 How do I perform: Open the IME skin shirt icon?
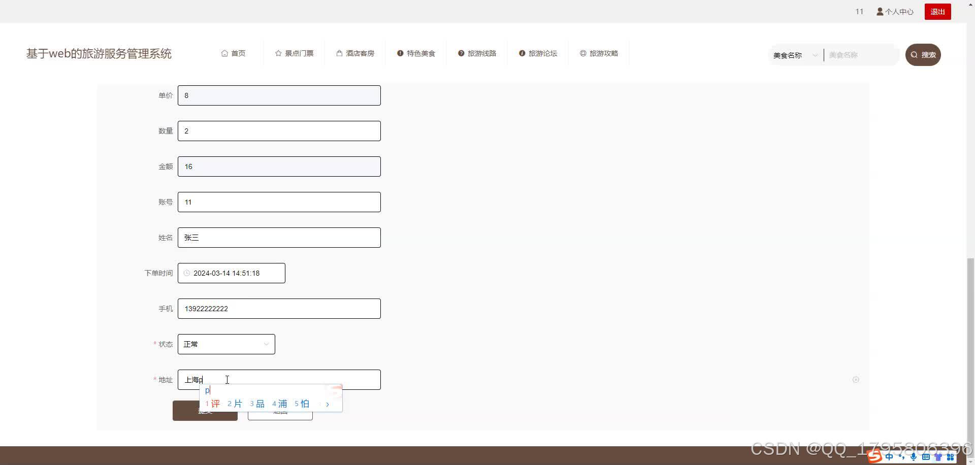click(938, 457)
